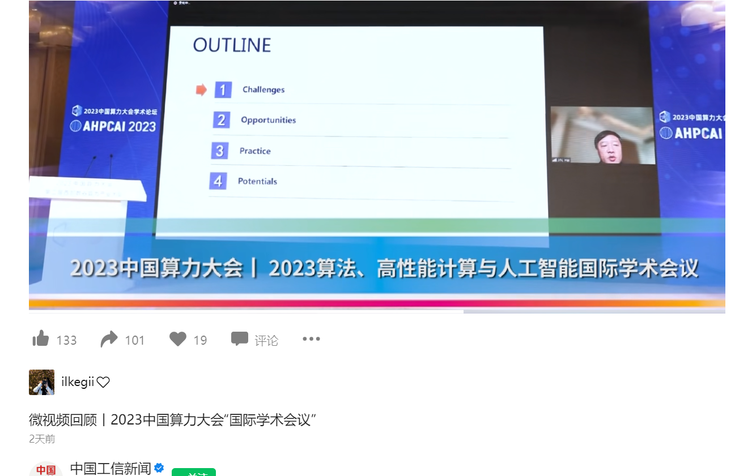
Task: Click the blue verified badge next to 中国工信新闻
Action: (158, 468)
